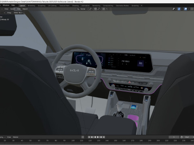This screenshot has height=145, width=194.
Task: Toggle the snapping magnet icon
Action: click(95, 9)
